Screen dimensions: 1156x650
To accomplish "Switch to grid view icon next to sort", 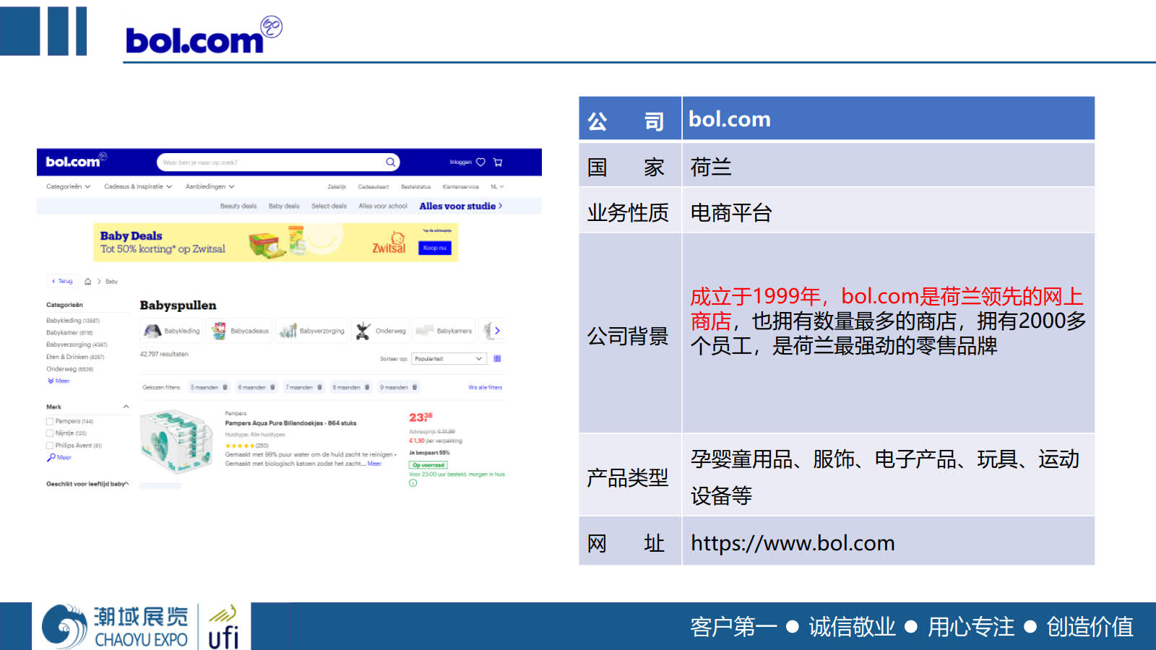I will pos(497,358).
